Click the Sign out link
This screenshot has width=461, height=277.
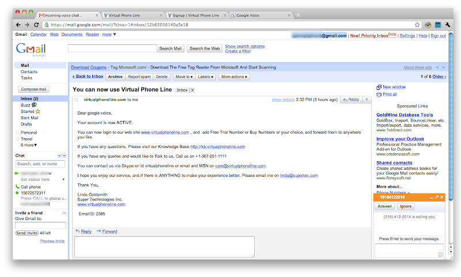(x=439, y=36)
